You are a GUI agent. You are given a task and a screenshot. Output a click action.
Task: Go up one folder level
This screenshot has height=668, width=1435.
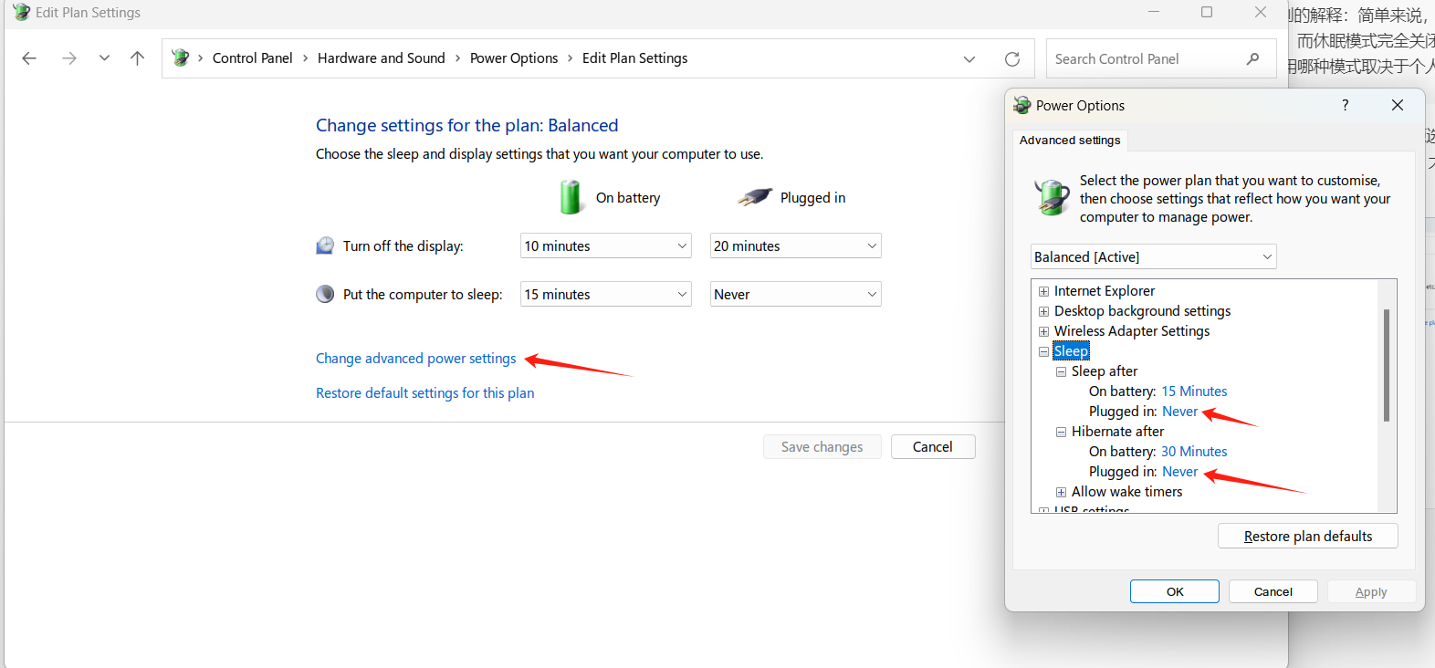137,58
